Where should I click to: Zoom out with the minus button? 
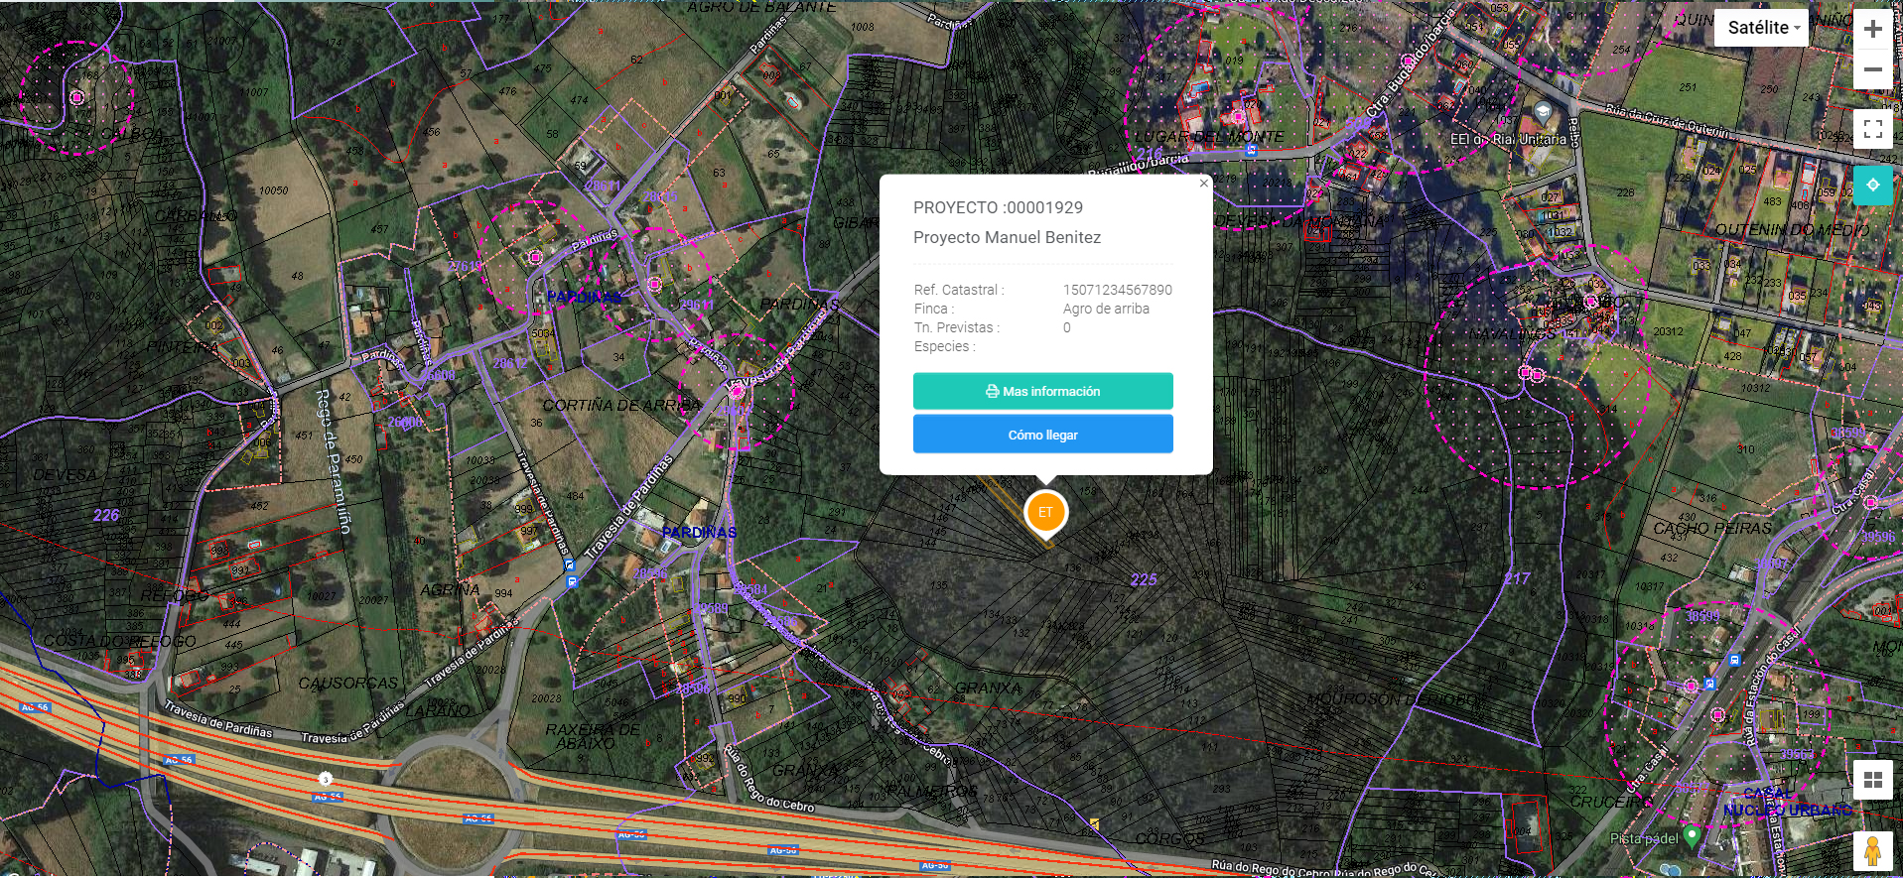pos(1872,70)
